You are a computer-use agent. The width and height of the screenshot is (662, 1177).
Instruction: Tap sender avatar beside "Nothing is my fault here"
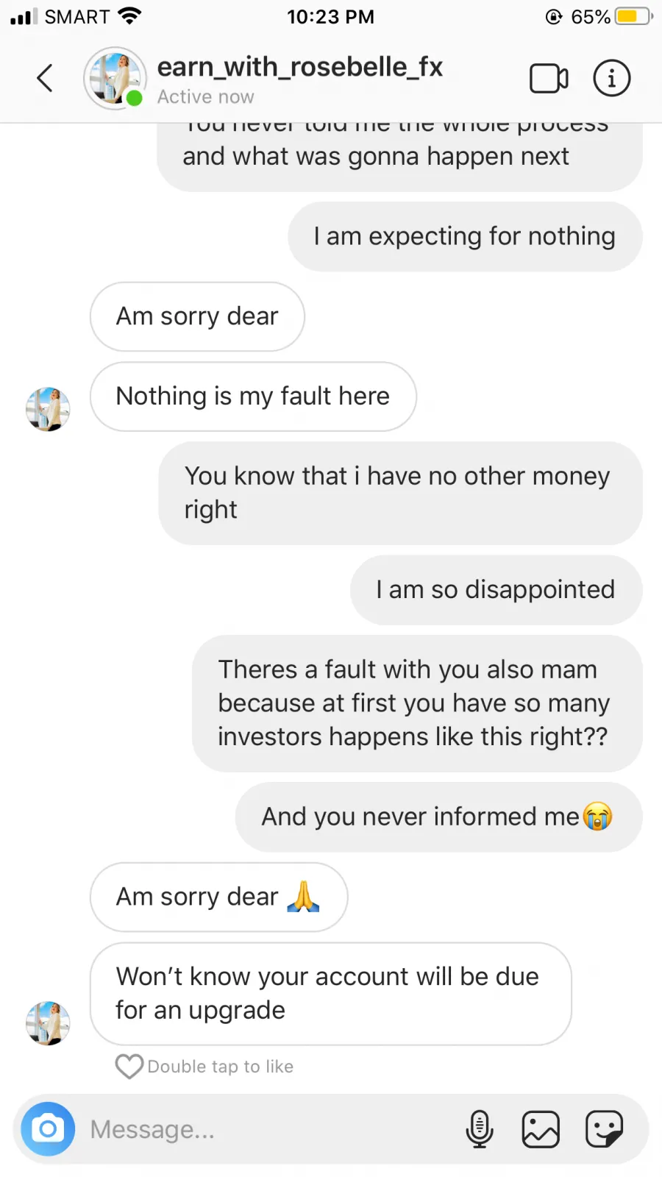(48, 409)
